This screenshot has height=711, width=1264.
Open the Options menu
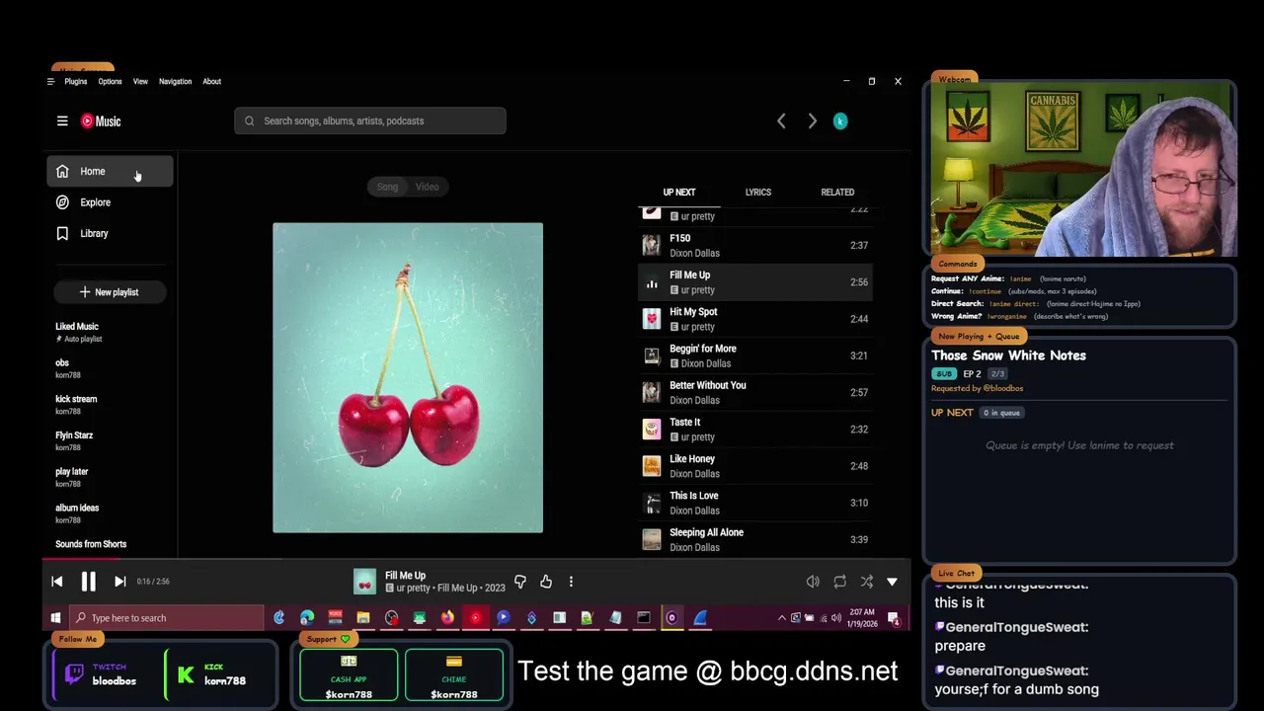pos(110,82)
